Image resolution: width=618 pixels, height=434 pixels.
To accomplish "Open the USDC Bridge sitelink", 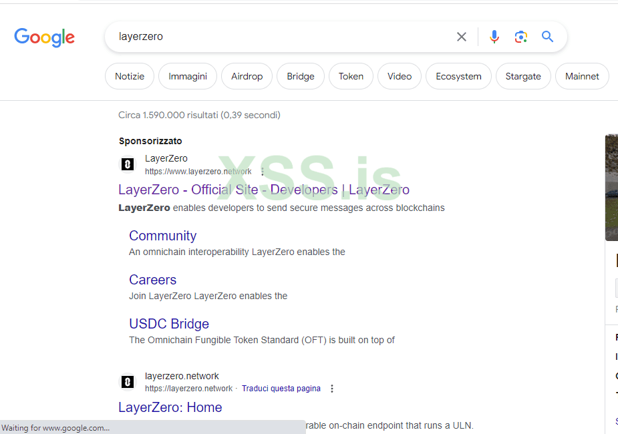I will click(169, 324).
